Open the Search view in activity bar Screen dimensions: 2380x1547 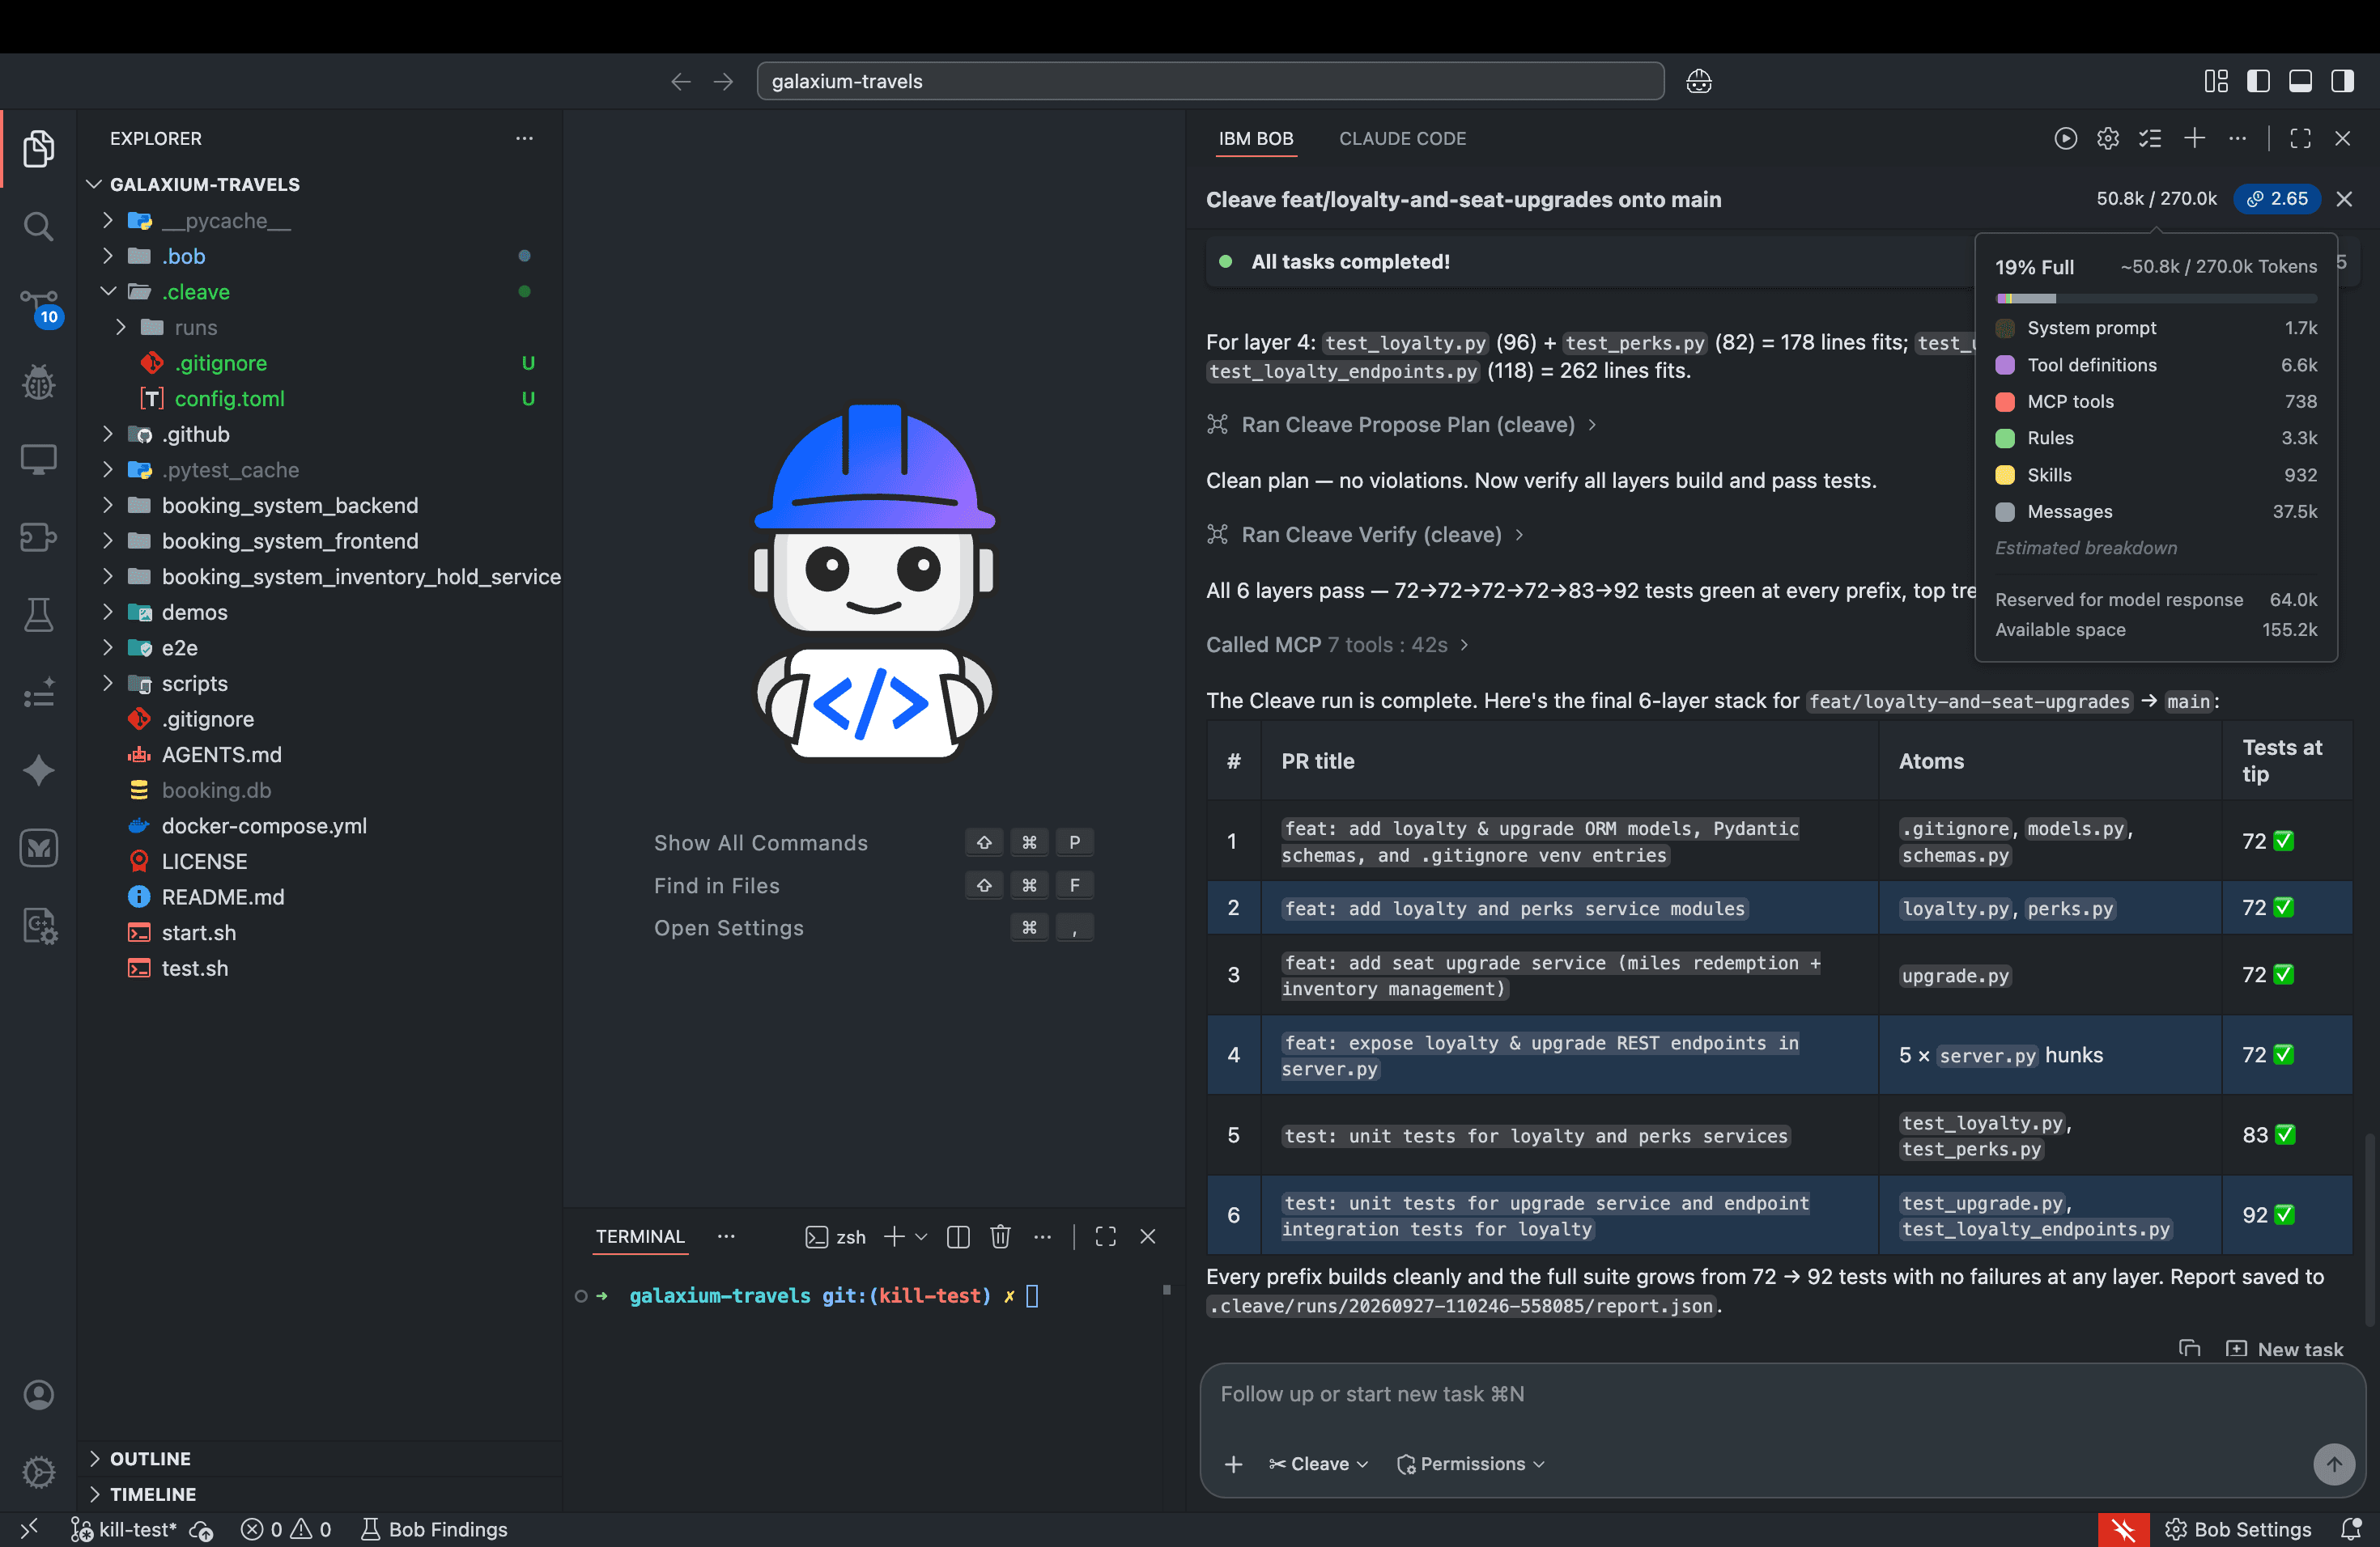tap(38, 226)
